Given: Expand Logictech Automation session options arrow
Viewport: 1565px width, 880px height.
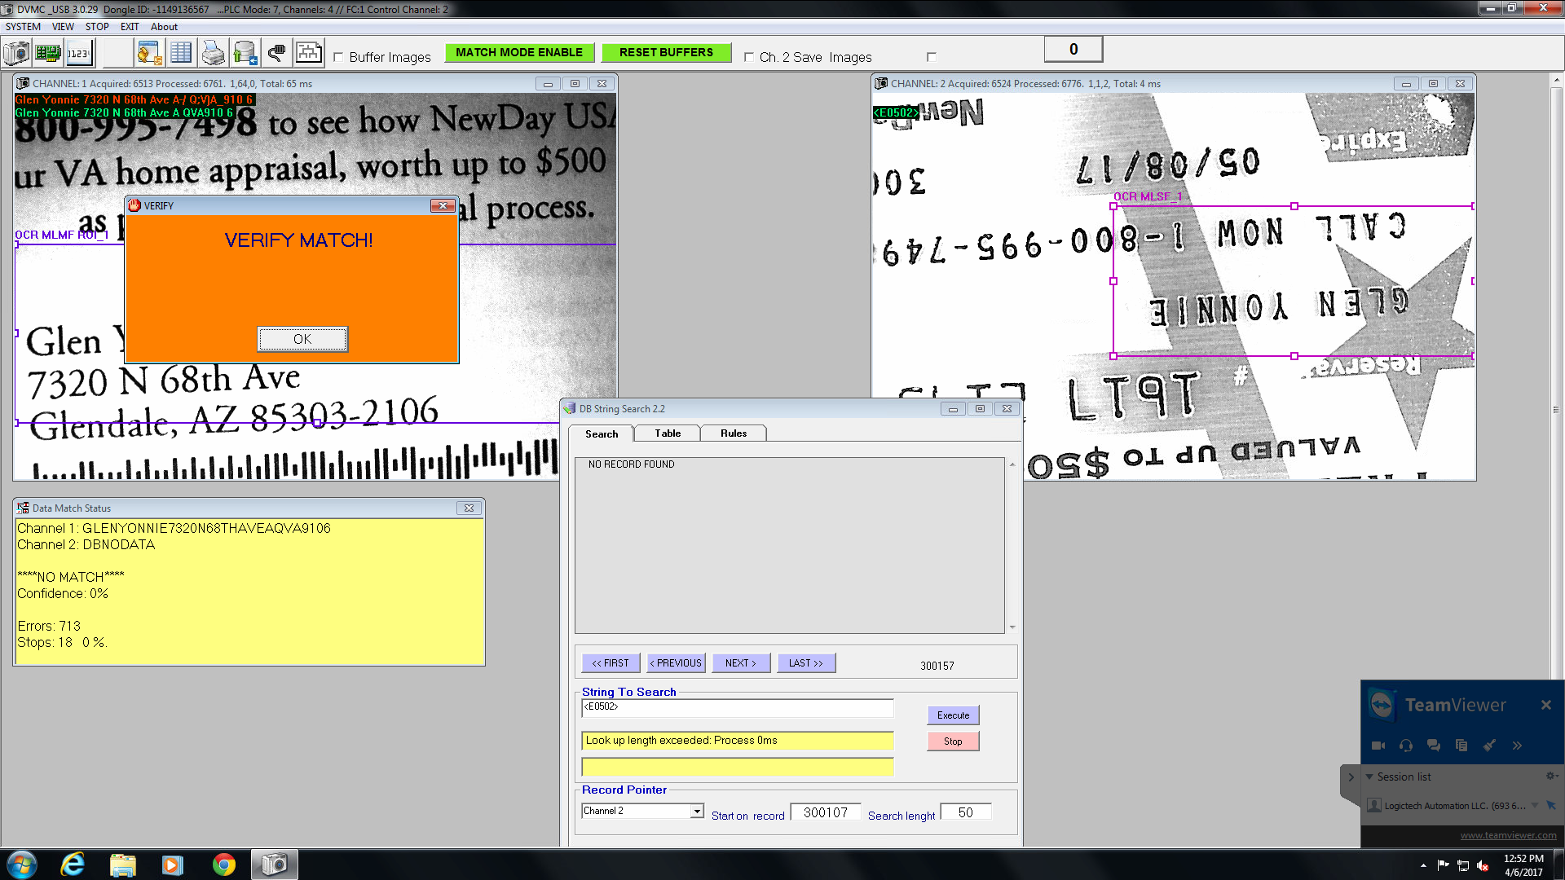Looking at the screenshot, I should [x=1535, y=805].
